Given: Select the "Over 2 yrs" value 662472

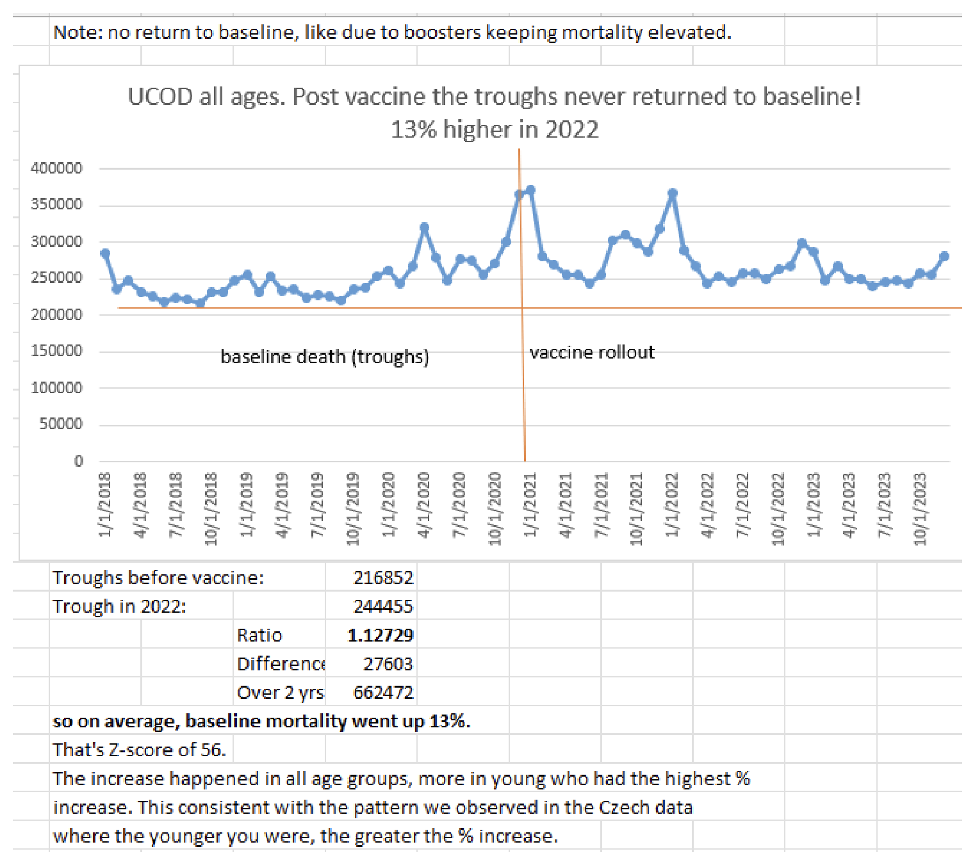Looking at the screenshot, I should (x=383, y=693).
